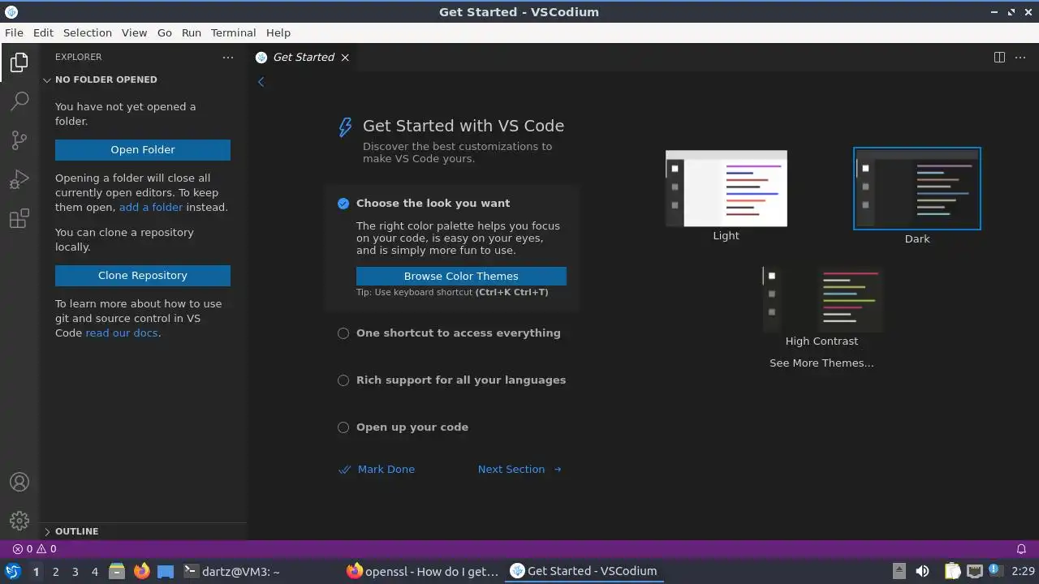Click the Mark Done link
Image resolution: width=1039 pixels, height=584 pixels.
click(x=377, y=470)
